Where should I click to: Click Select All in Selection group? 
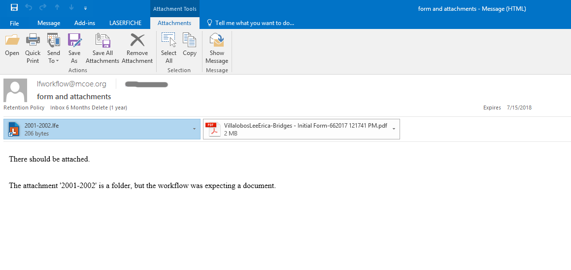coord(168,41)
